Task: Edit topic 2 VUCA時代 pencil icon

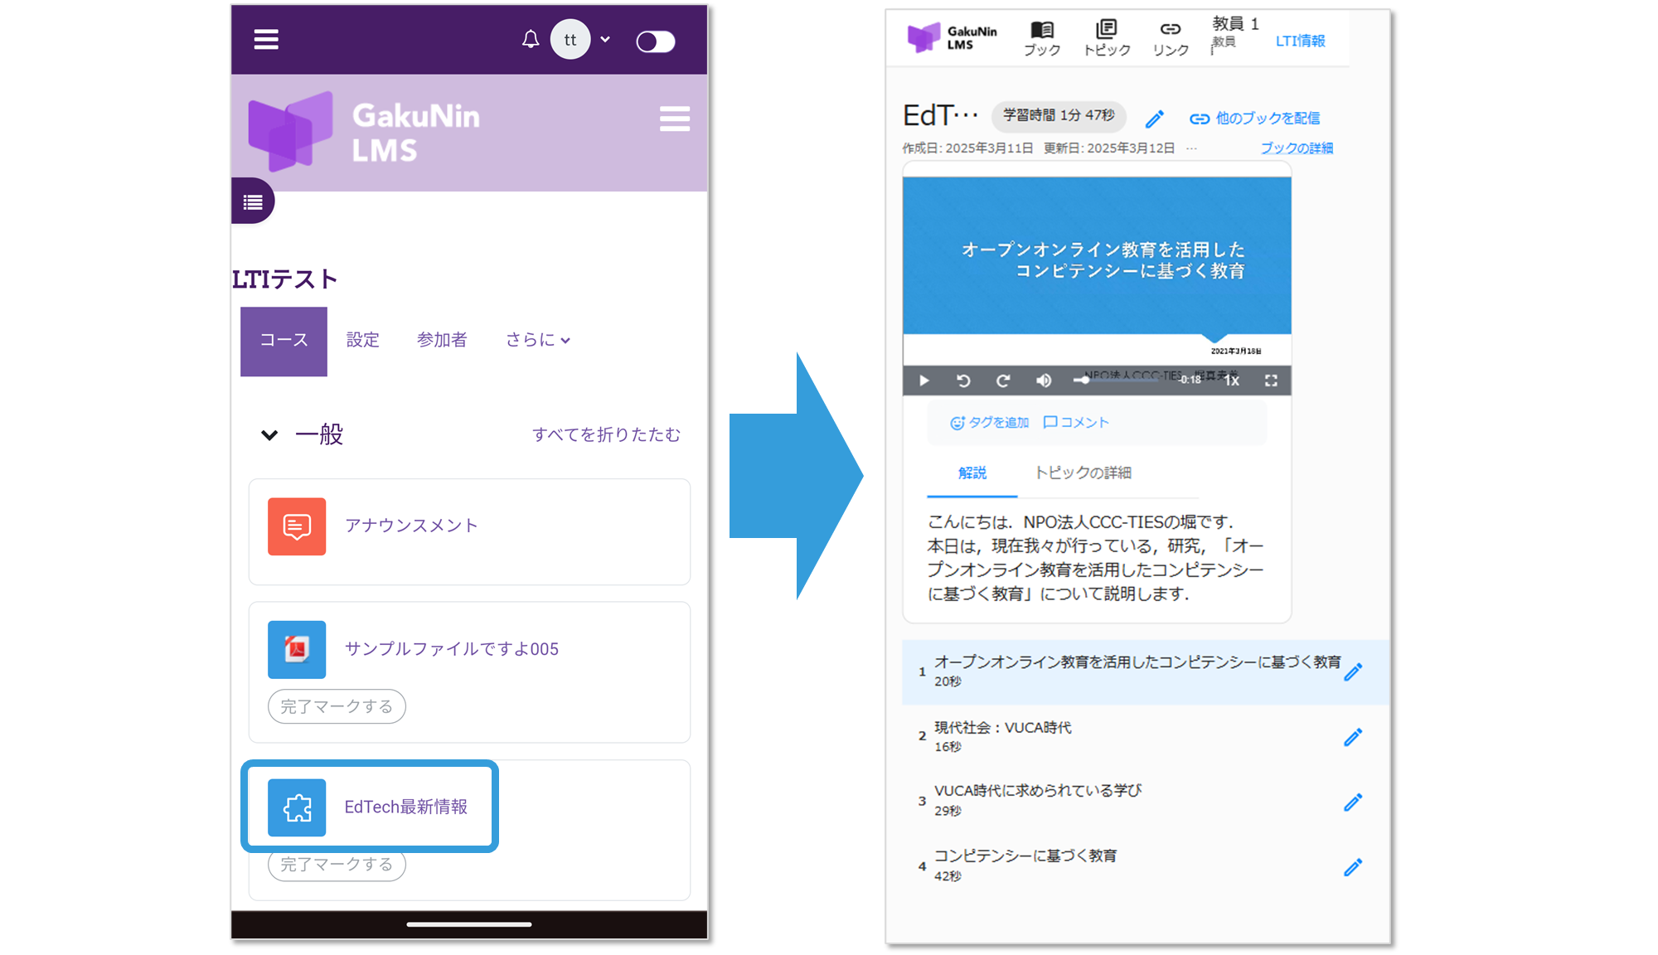Action: [1353, 737]
